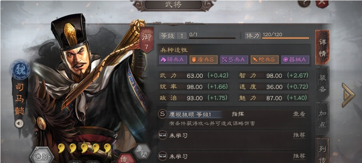
Task: Go to next general with right arrow
Action: pos(348,95)
